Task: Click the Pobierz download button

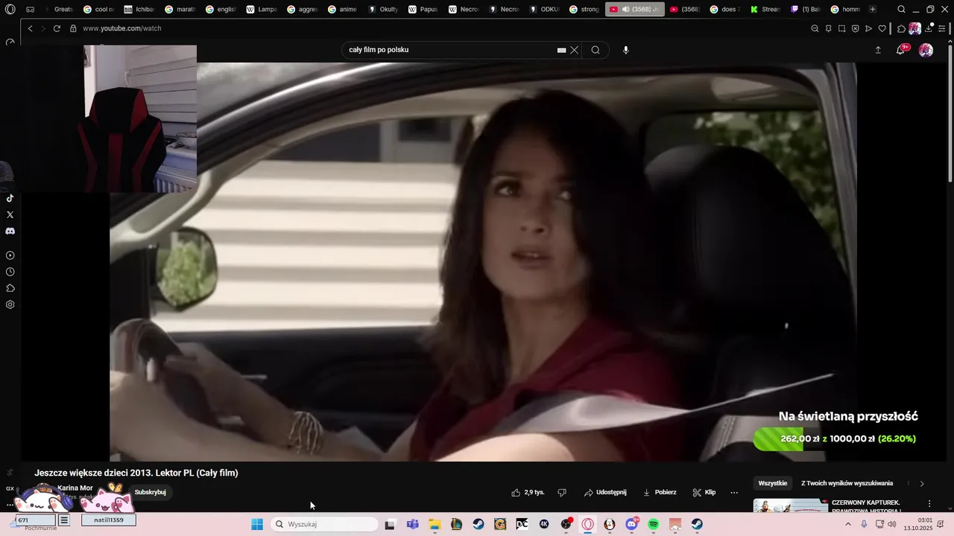Action: [x=660, y=492]
